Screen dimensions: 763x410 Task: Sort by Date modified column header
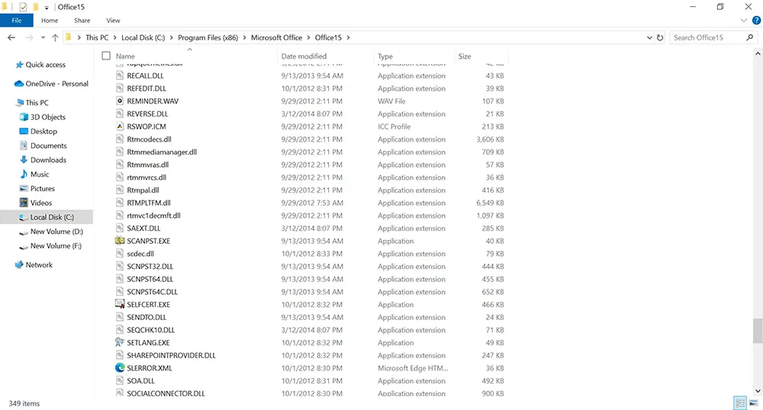tap(304, 56)
